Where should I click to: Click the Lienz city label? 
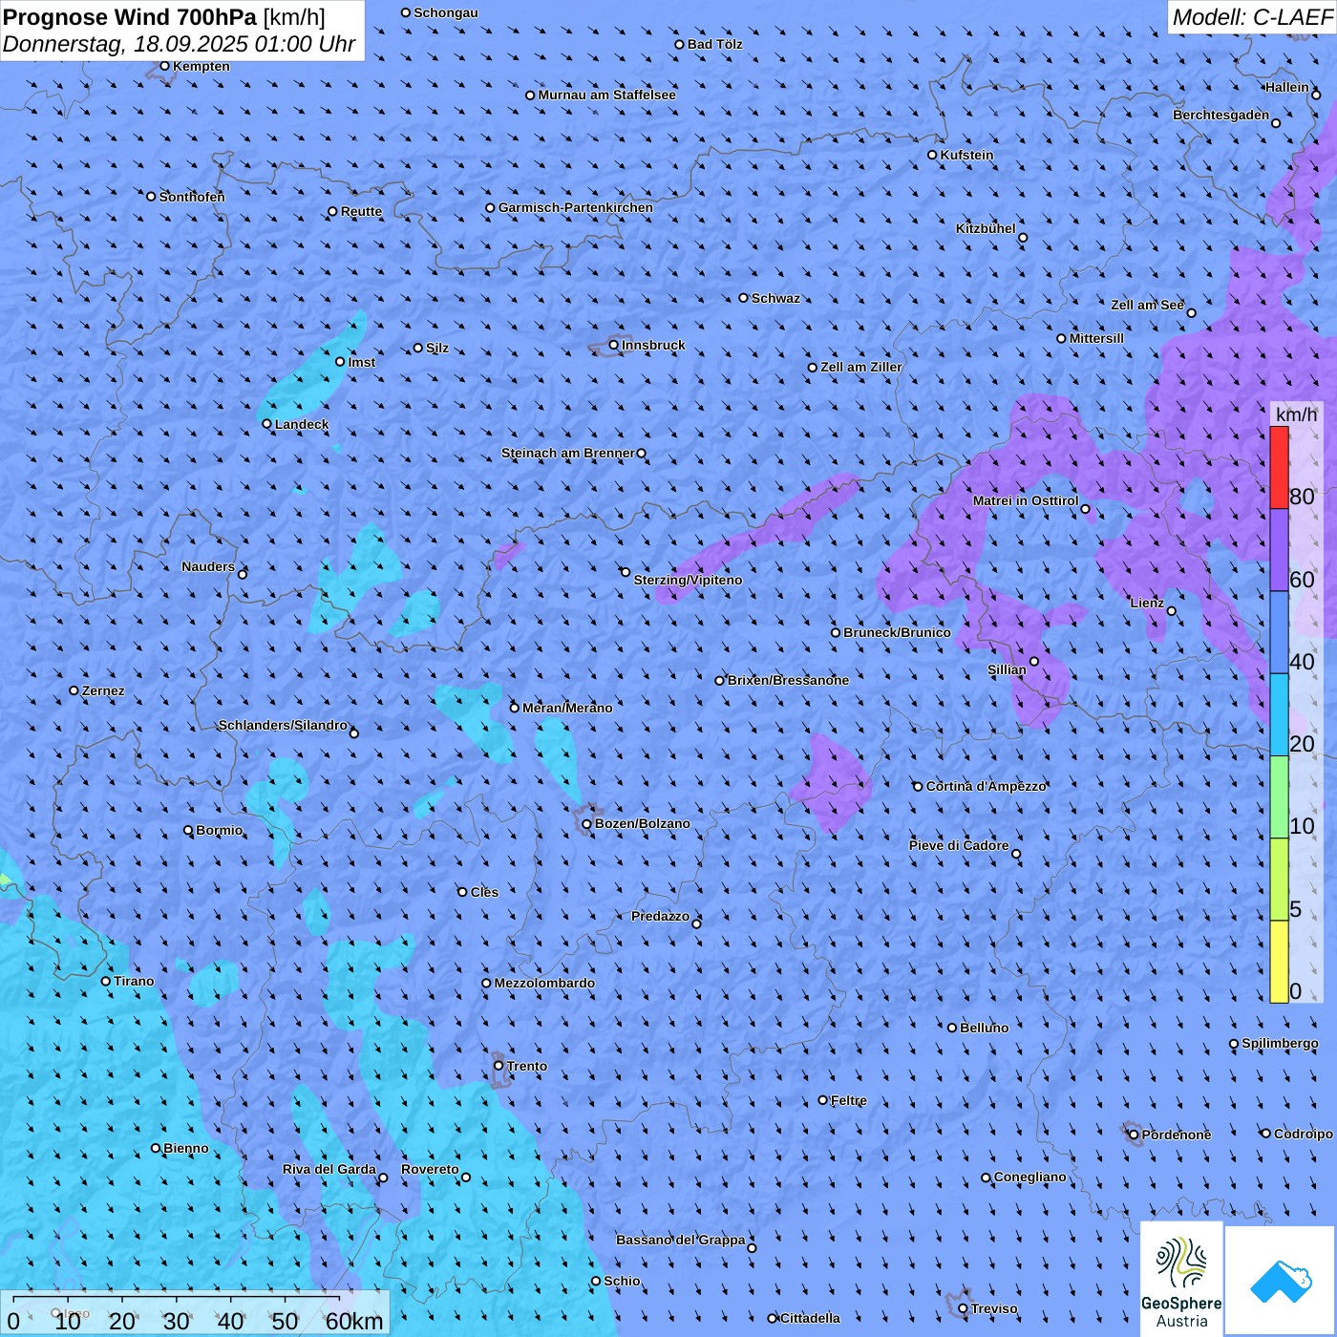click(x=1147, y=603)
